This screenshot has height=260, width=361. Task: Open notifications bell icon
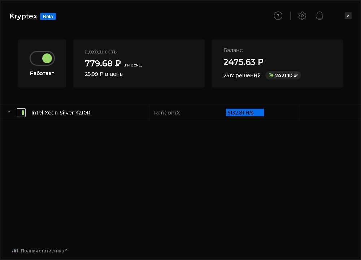[x=319, y=16]
